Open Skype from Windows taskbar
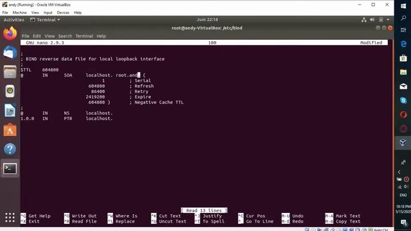Screen dimensions: 411x231 coord(403,100)
